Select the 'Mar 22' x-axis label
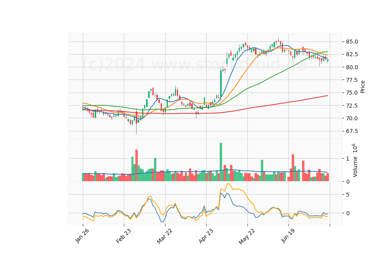This screenshot has height=273, width=380. coord(164,236)
